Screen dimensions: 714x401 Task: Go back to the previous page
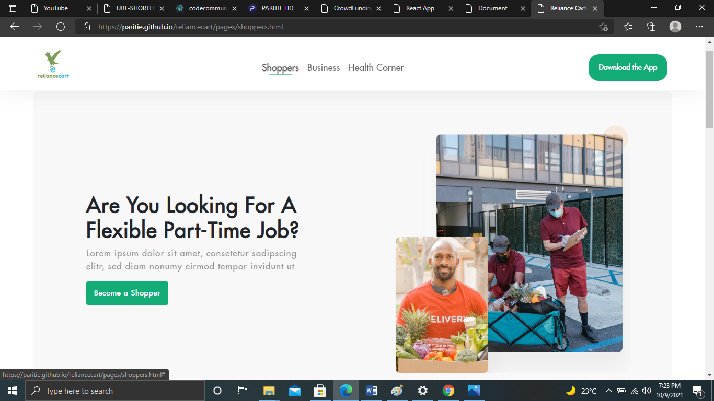15,27
